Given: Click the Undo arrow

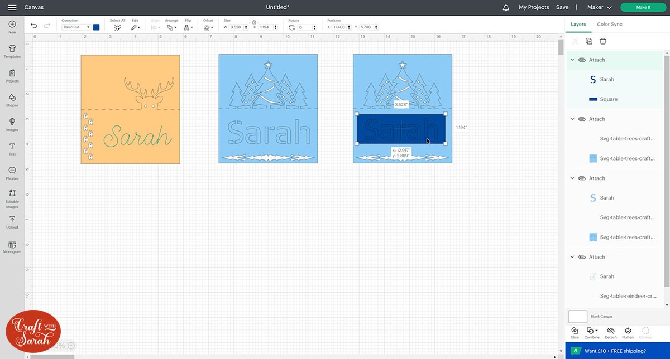Looking at the screenshot, I should click(x=34, y=26).
